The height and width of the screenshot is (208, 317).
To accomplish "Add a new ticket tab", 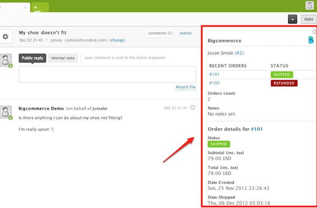I will coord(40,8).
